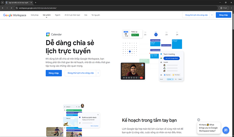This screenshot has height=137, width=234.
Task: Open the Ngành menu
Action: [x=58, y=15]
